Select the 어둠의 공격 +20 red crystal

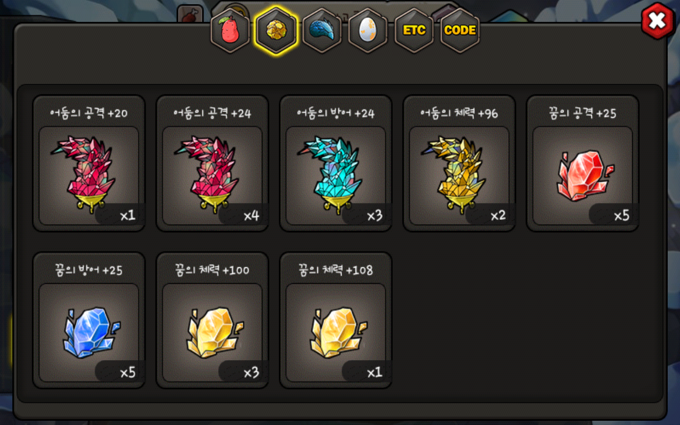coord(89,164)
